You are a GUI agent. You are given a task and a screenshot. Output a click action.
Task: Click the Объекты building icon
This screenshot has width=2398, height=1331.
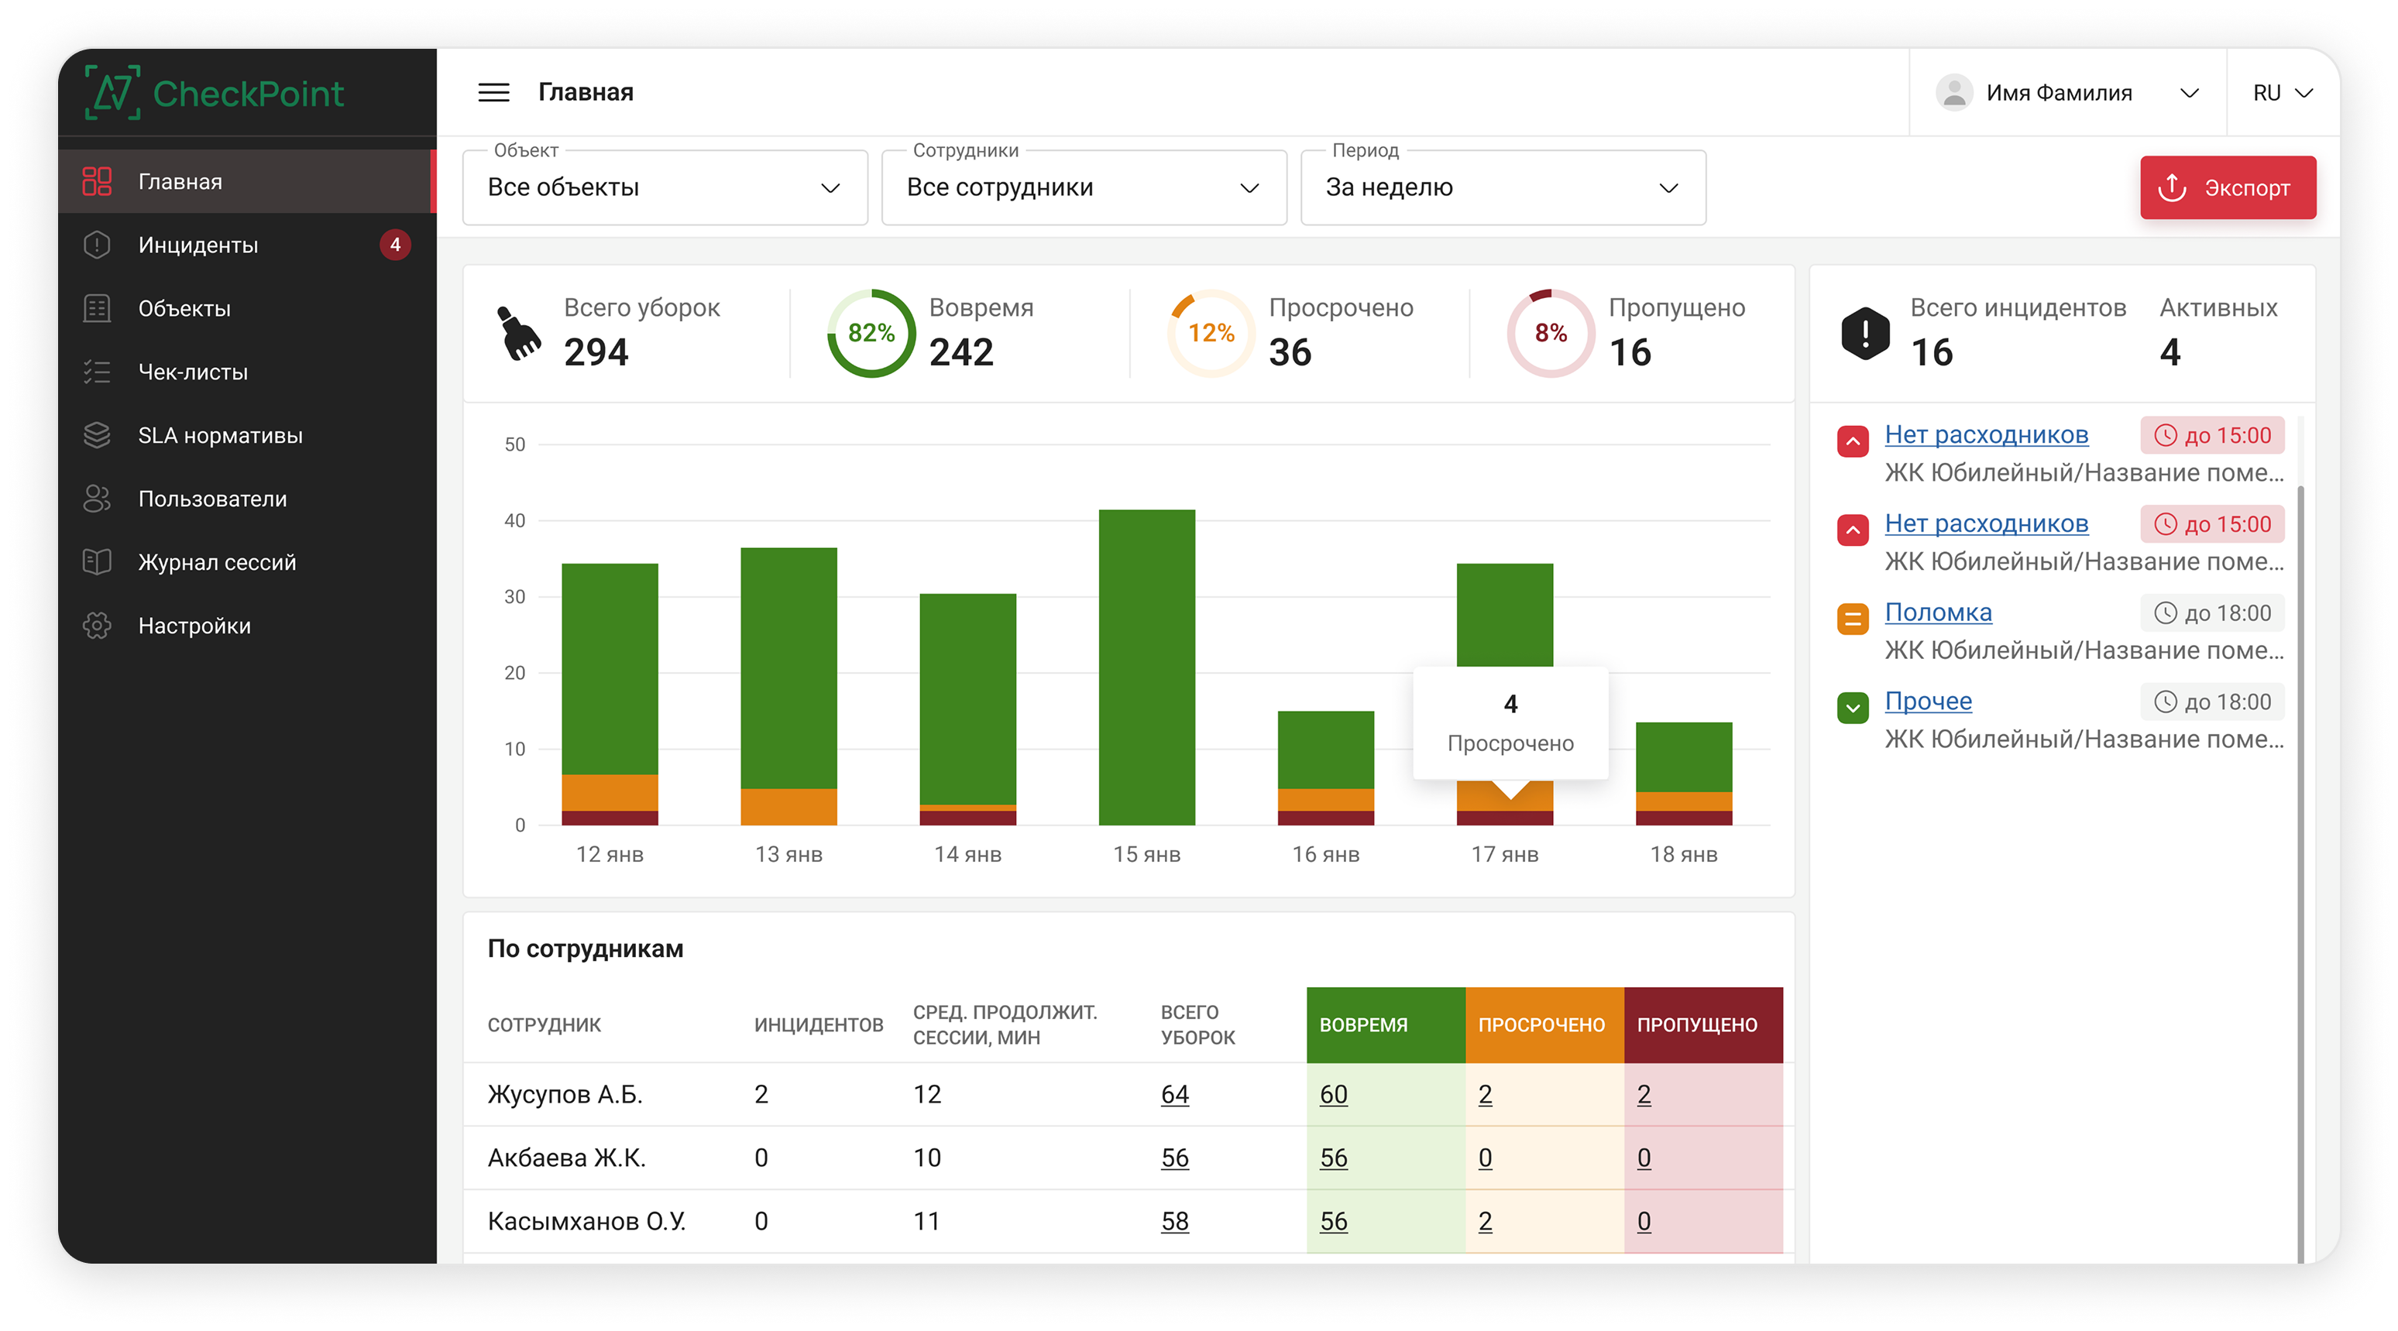click(97, 308)
